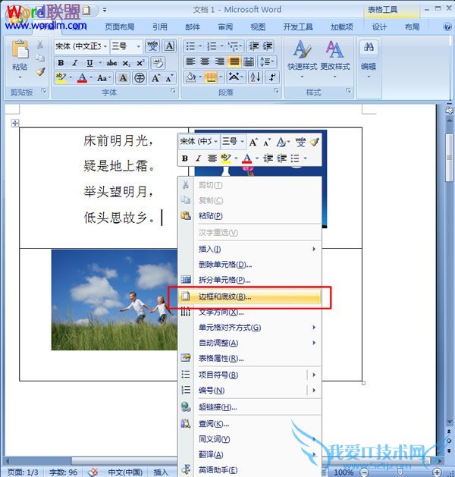This screenshot has width=455, height=477.
Task: Switch to Table Tools Design 设计 tab
Action: coord(379,27)
